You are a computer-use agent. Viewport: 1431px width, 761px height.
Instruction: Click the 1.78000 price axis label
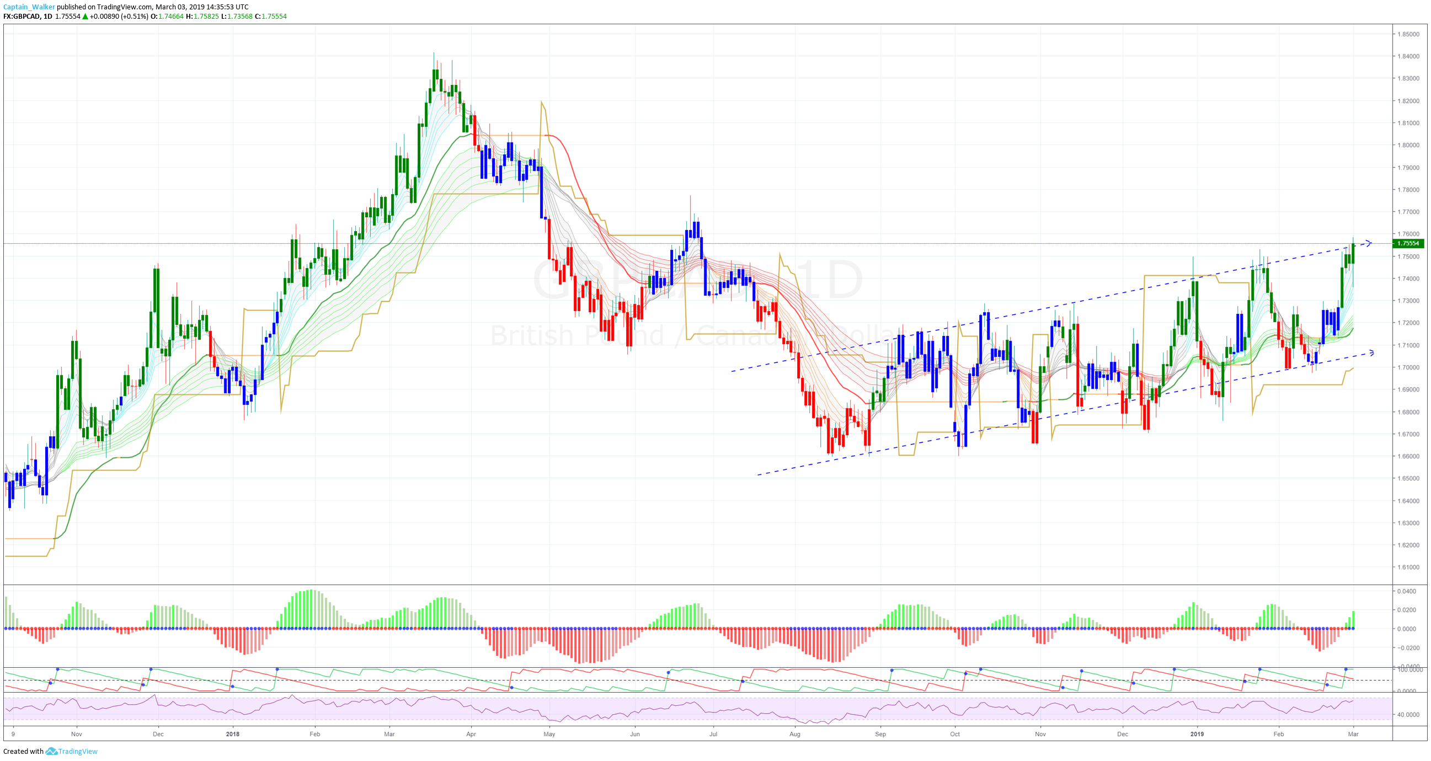coord(1408,190)
